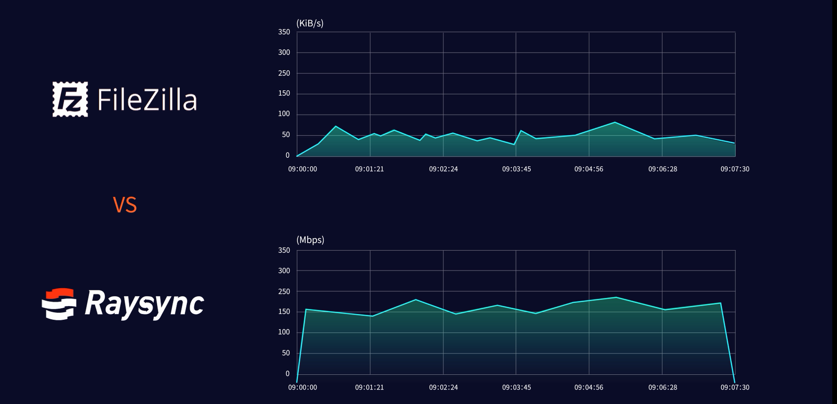The width and height of the screenshot is (837, 404).
Task: Click the (KiB/s) unit label
Action: tap(310, 23)
